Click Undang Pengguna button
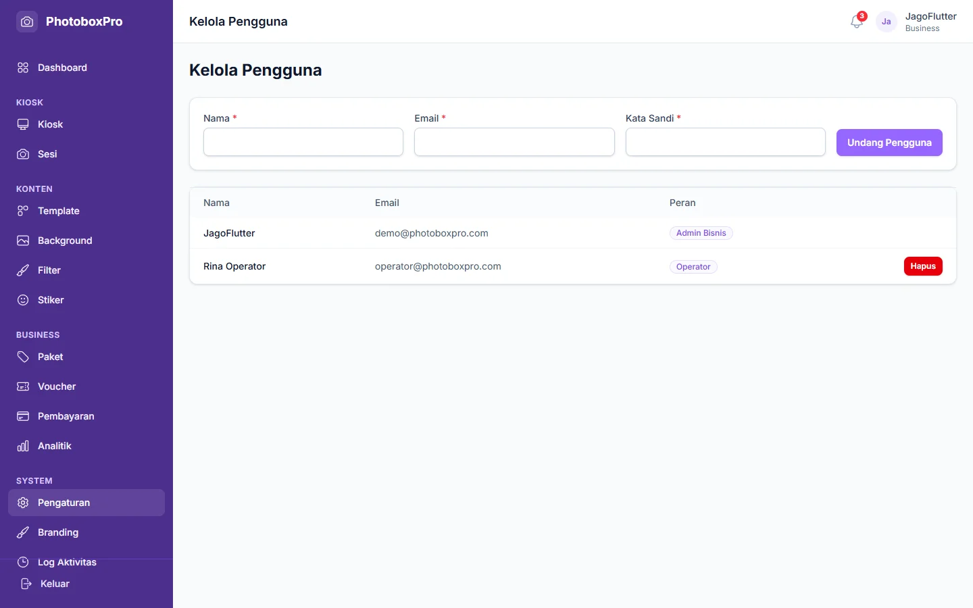This screenshot has height=608, width=973. (x=889, y=143)
